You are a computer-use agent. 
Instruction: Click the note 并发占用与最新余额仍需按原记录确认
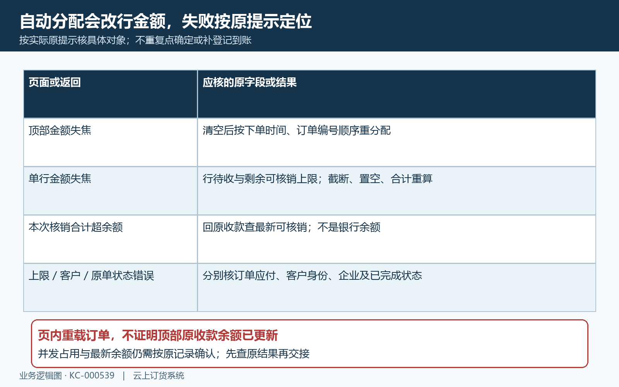coord(127,354)
